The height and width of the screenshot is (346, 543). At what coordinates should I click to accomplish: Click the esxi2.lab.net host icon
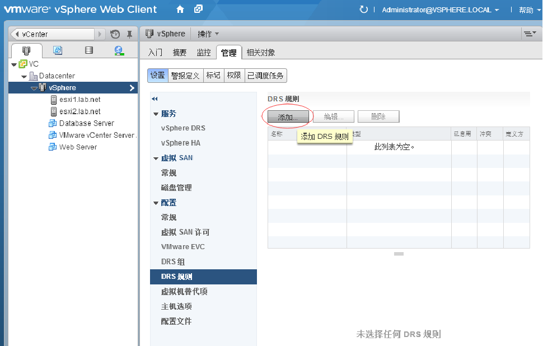coord(54,111)
